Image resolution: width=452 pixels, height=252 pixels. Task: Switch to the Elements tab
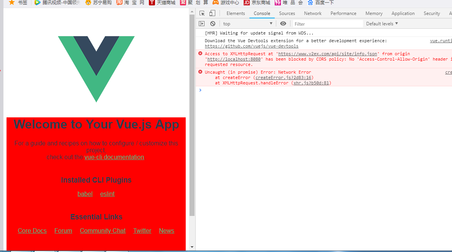[x=235, y=13]
